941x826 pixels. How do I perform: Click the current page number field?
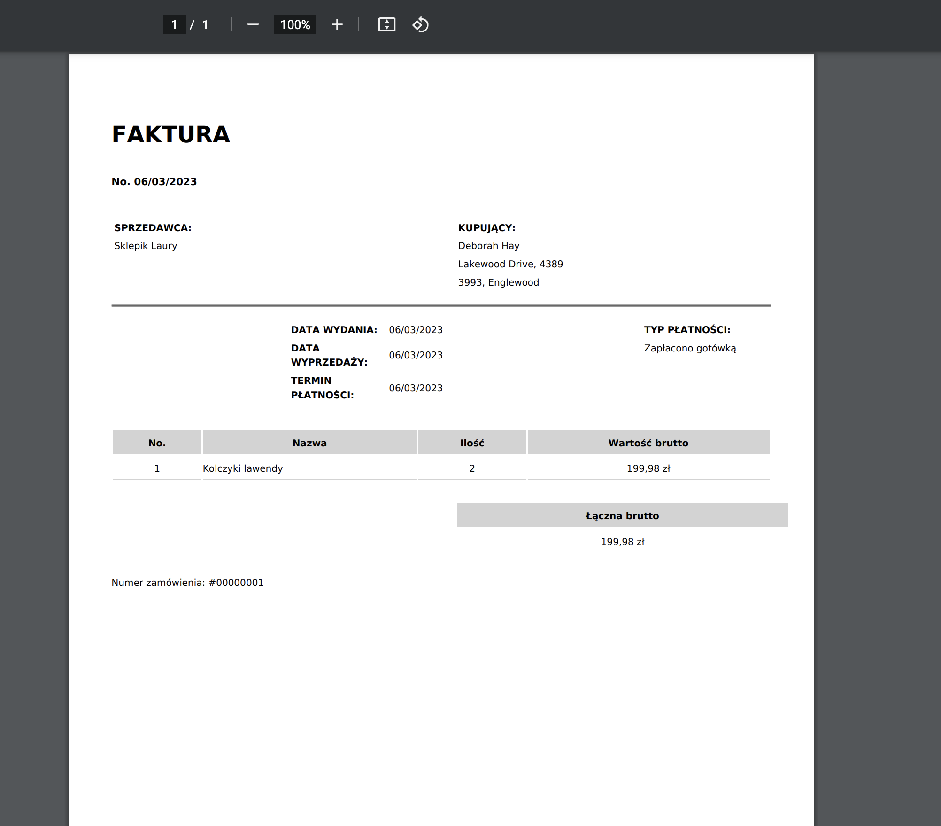[x=174, y=24]
